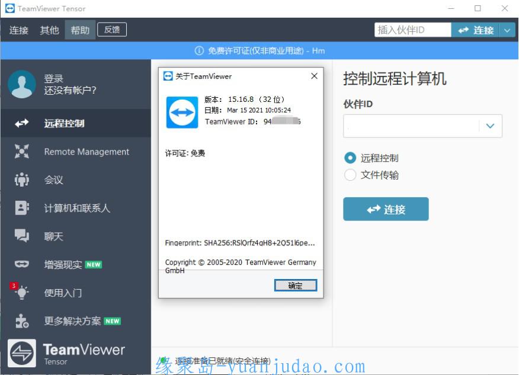Image resolution: width=519 pixels, height=375 pixels.
Task: Click the Getting Started lightbulb icon
Action: pos(22,293)
